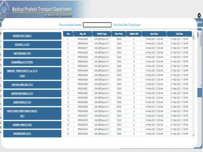Select registration number MP09CA0062
203x152 pixels.
83,93
